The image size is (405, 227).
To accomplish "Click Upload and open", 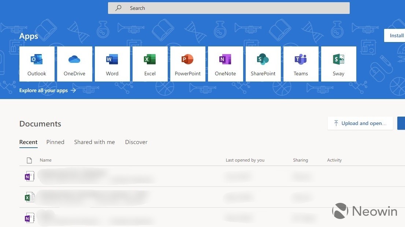I will click(x=360, y=124).
